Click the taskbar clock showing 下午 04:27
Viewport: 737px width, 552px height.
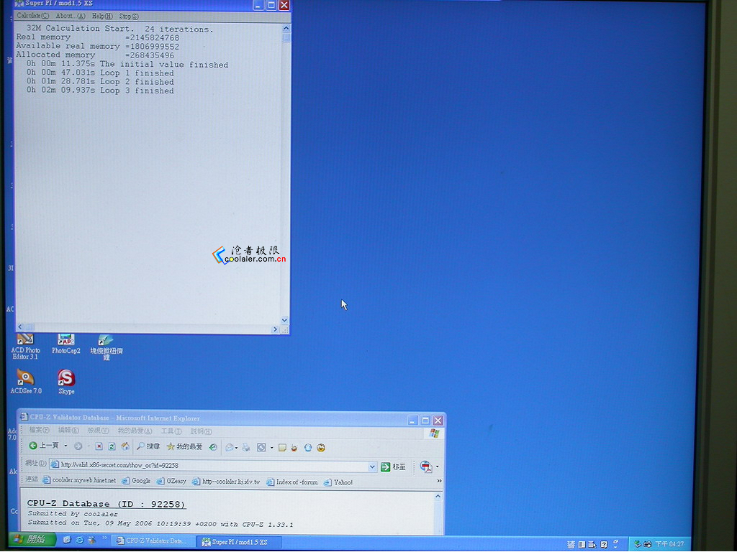[670, 543]
